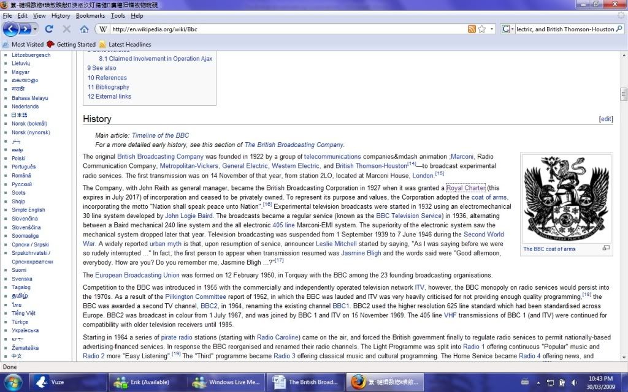The width and height of the screenshot is (628, 392).
Task: Open the recent pages history dropdown arrow
Action: (35, 29)
